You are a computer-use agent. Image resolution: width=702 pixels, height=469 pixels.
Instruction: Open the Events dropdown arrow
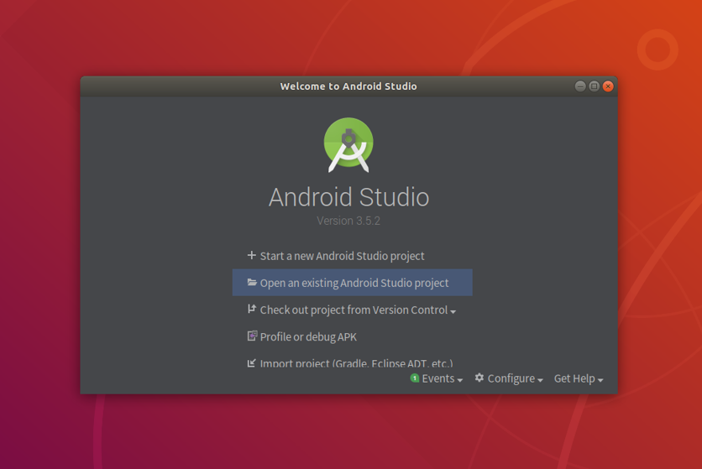(460, 380)
